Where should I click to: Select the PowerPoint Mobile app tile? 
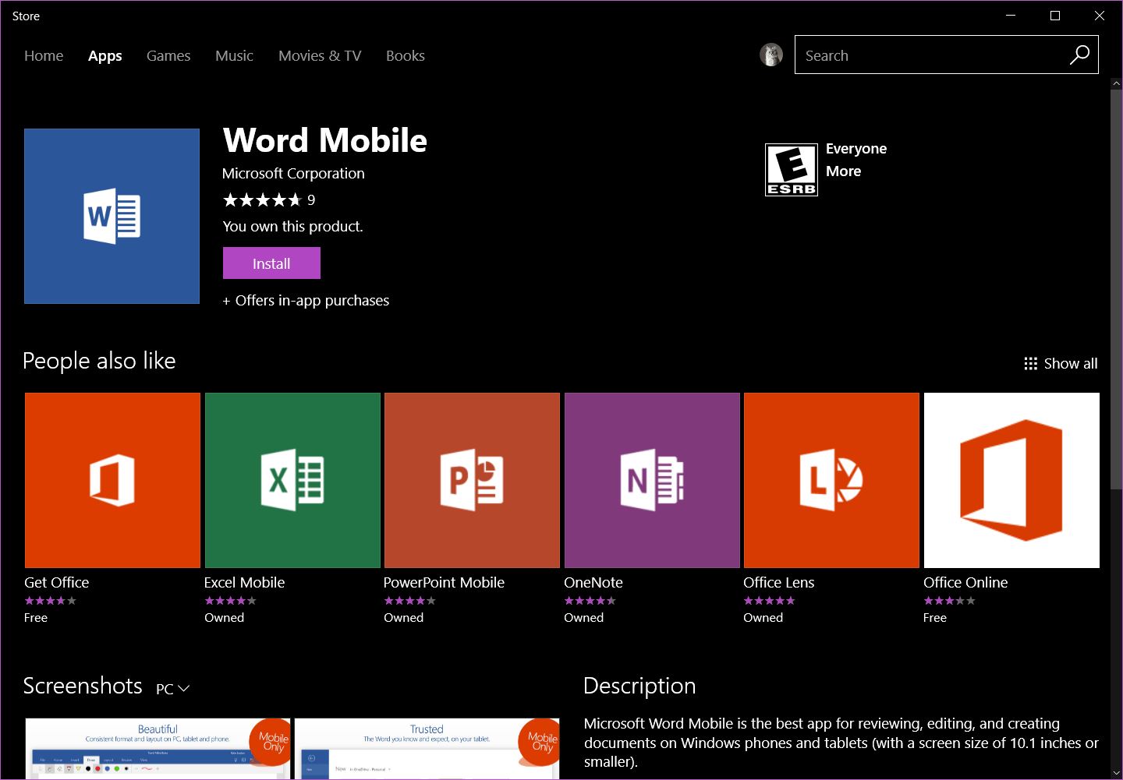(472, 480)
